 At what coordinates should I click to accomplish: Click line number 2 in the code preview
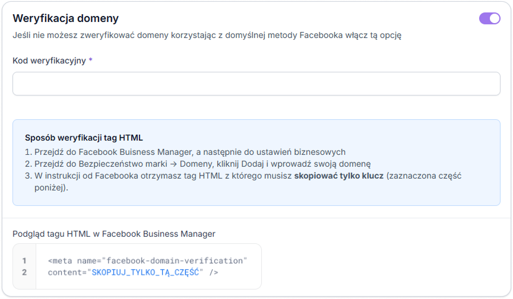coord(24,272)
